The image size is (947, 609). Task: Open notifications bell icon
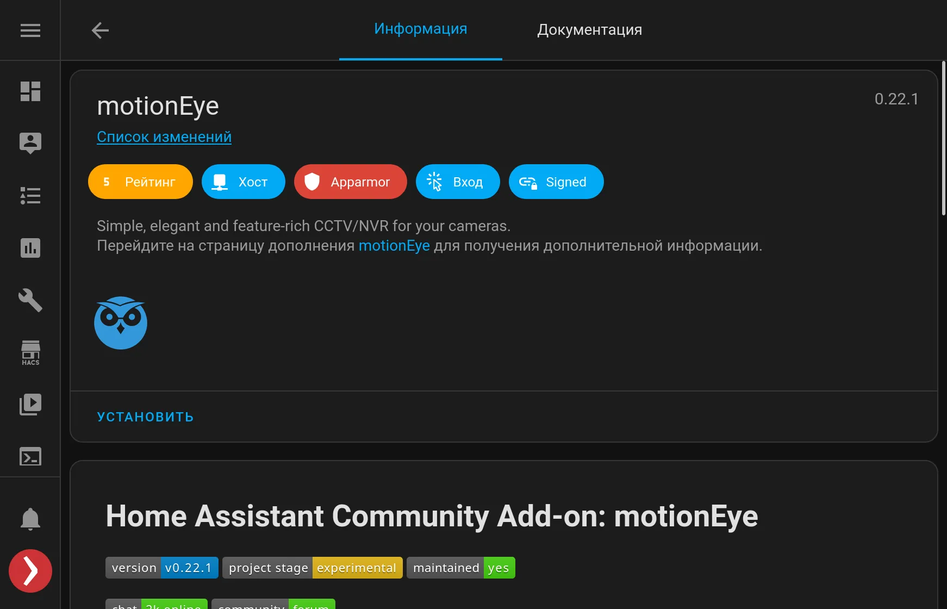click(x=30, y=519)
